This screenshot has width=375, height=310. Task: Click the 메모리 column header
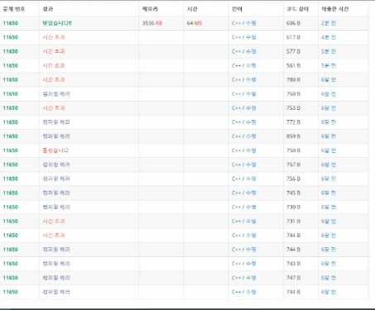click(x=150, y=9)
